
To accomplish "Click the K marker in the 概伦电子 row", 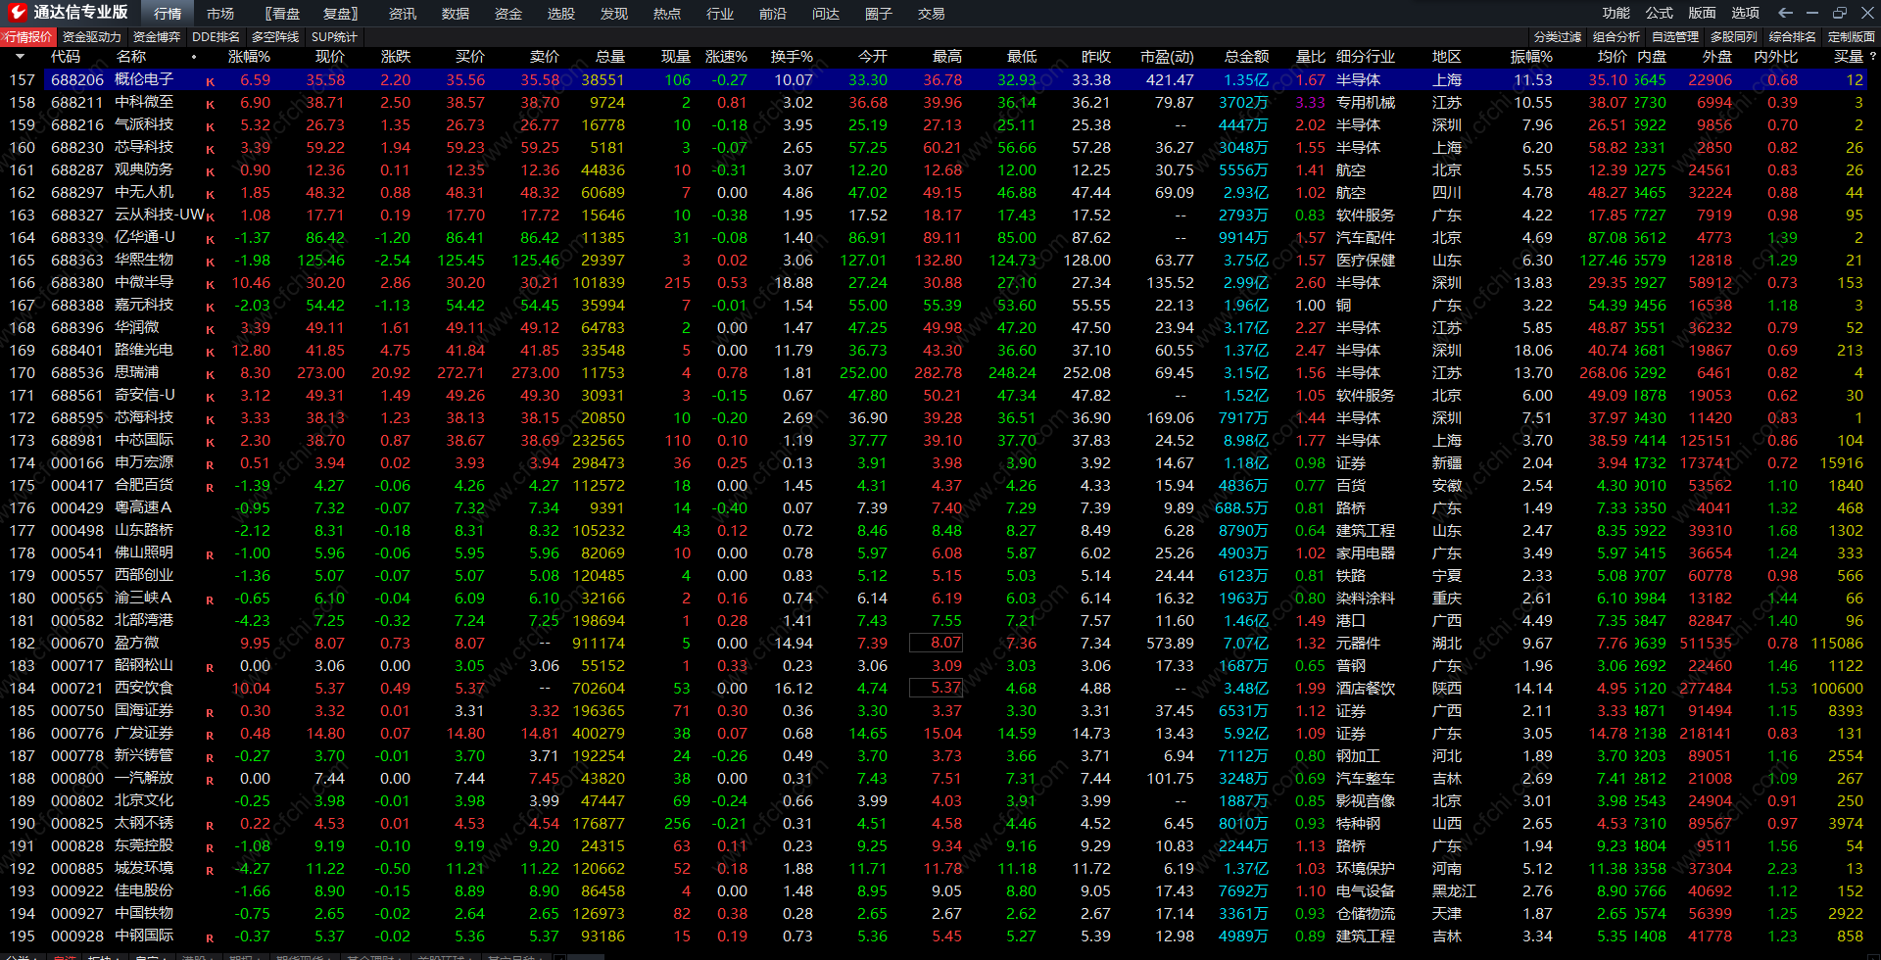I will (x=210, y=81).
